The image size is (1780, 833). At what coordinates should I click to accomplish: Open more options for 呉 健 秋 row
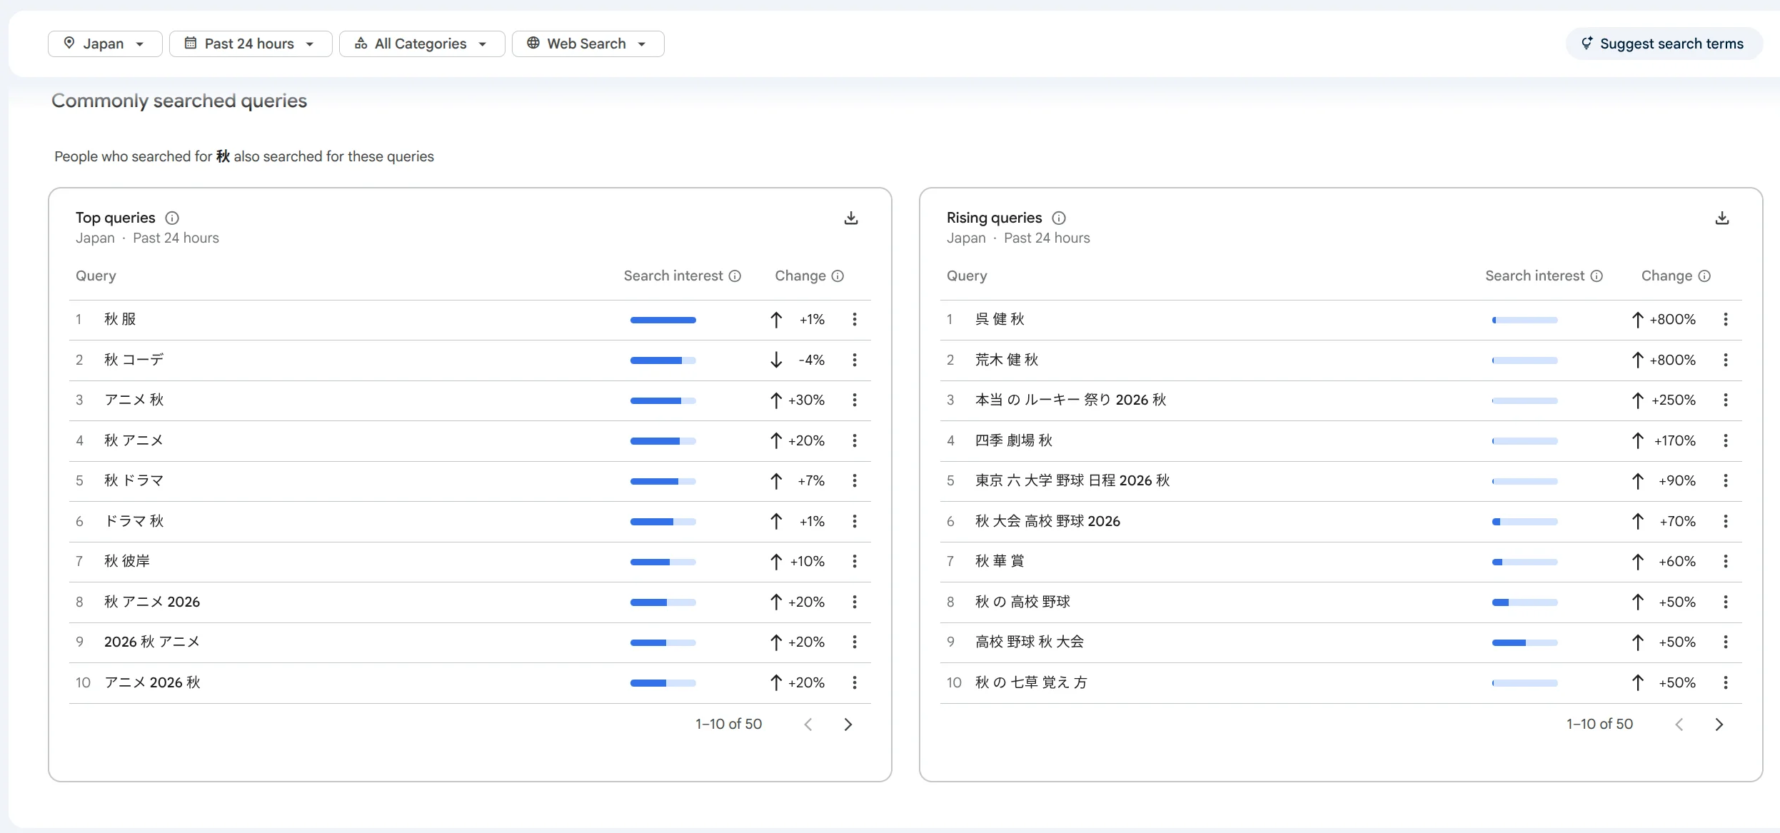point(1726,319)
